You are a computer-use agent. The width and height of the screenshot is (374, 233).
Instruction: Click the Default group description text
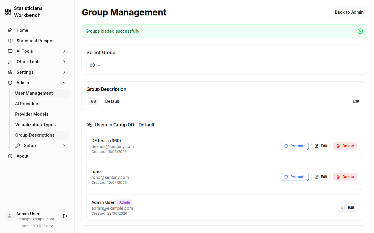click(x=112, y=101)
